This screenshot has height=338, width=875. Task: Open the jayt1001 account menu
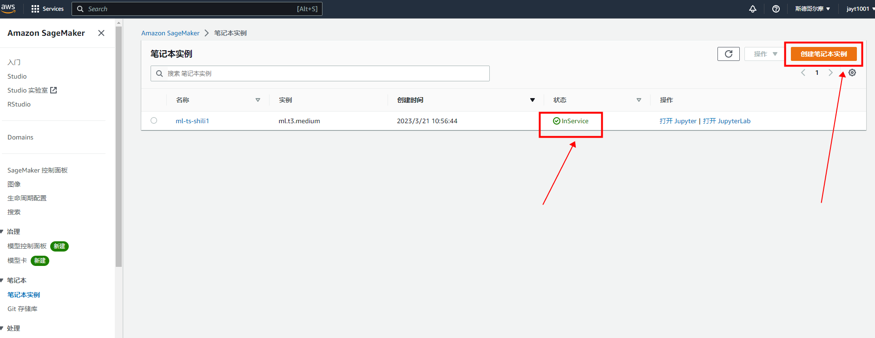pos(860,9)
